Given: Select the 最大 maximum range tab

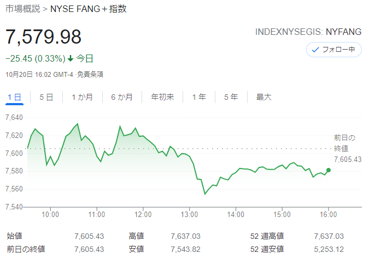Looking at the screenshot, I should [x=264, y=97].
